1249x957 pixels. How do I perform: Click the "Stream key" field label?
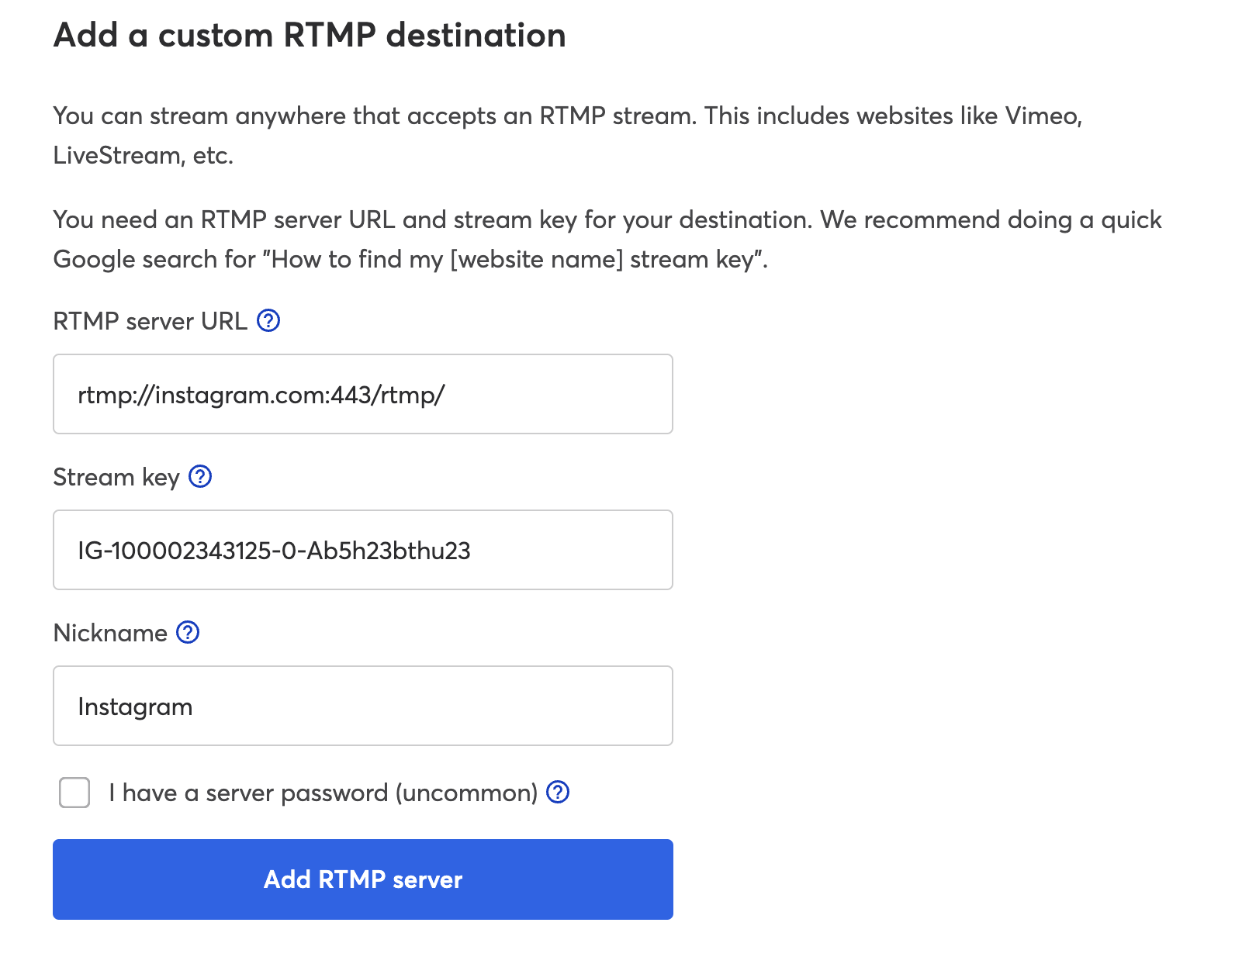(116, 477)
